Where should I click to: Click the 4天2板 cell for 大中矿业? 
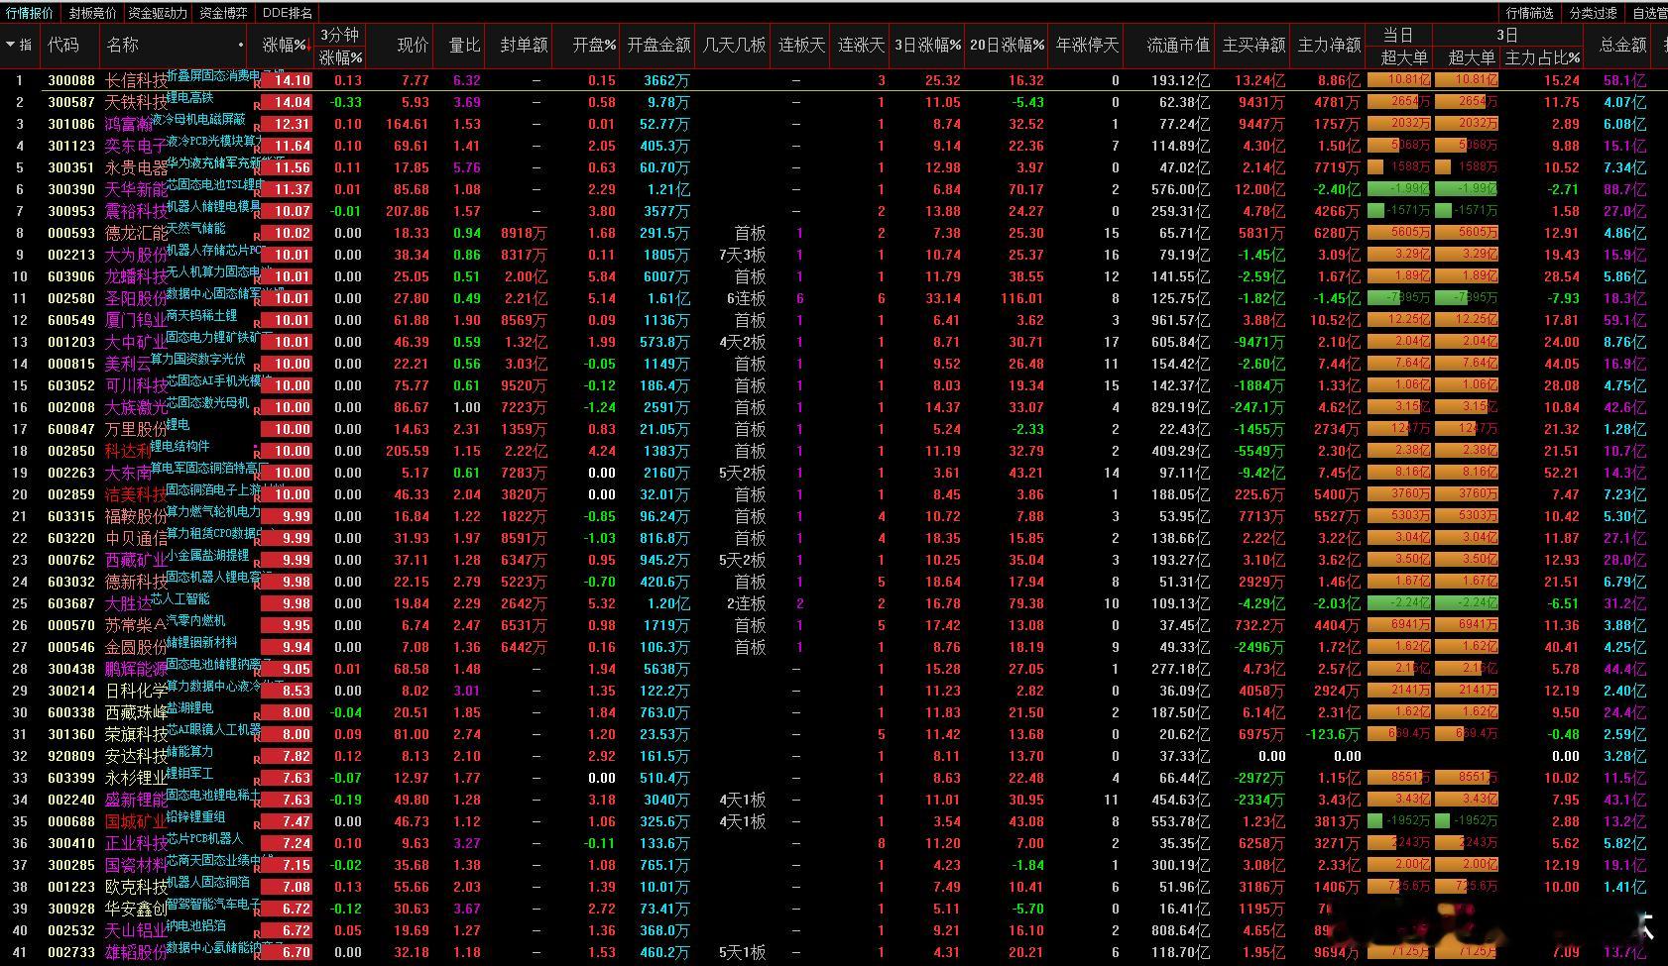click(x=742, y=342)
